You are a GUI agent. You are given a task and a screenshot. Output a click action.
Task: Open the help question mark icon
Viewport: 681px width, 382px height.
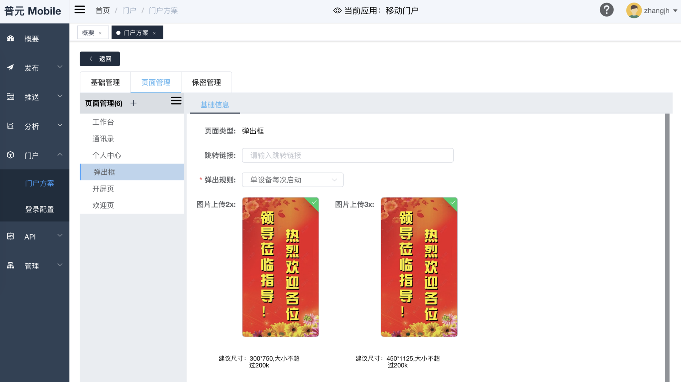[607, 10]
